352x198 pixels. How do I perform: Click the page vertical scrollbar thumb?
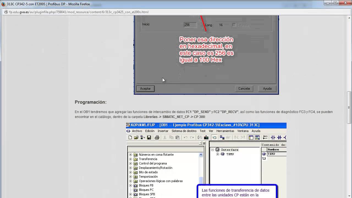coord(349,107)
